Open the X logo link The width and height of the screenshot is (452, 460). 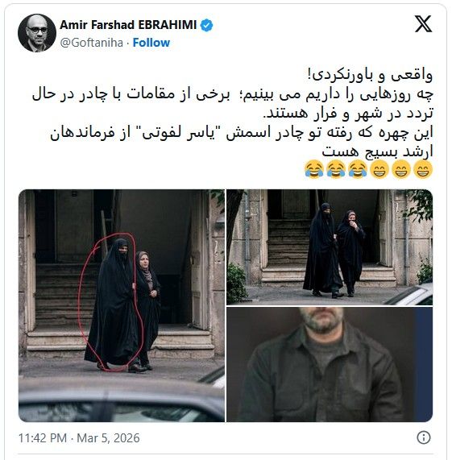pyautogui.click(x=423, y=23)
